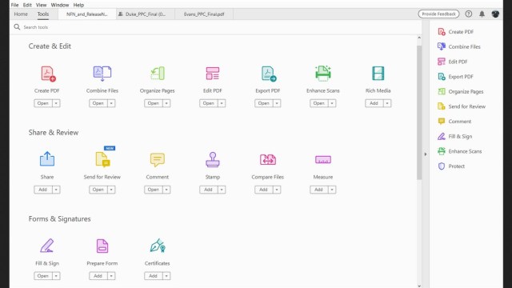
Task: Click Organize Pages in the right sidebar
Action: pyautogui.click(x=460, y=92)
